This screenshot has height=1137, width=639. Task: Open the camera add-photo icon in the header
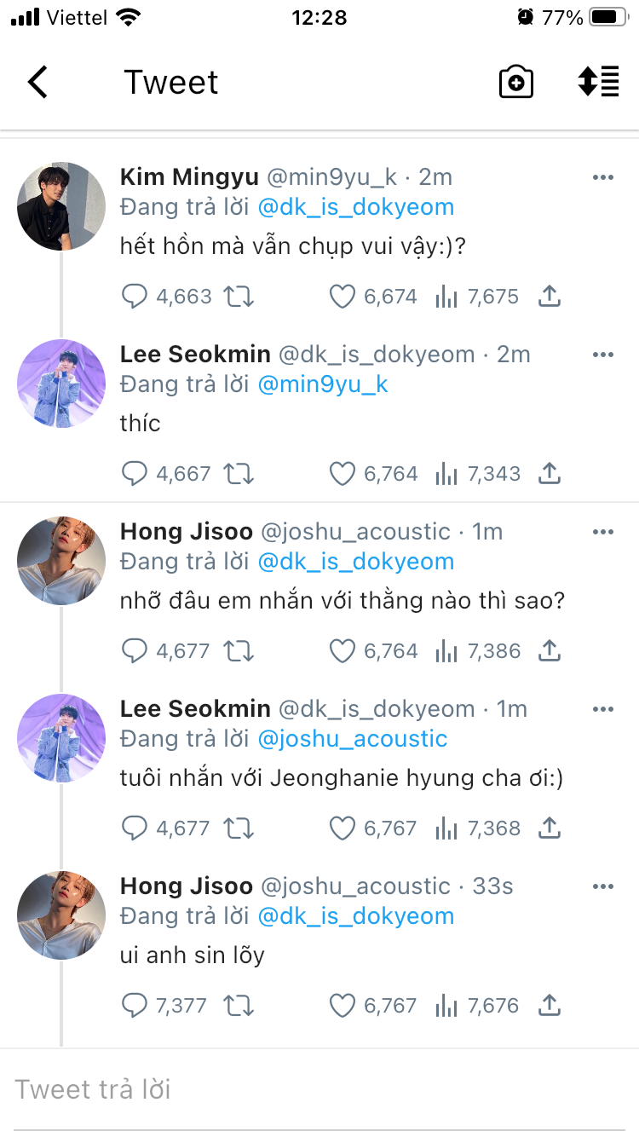coord(515,83)
